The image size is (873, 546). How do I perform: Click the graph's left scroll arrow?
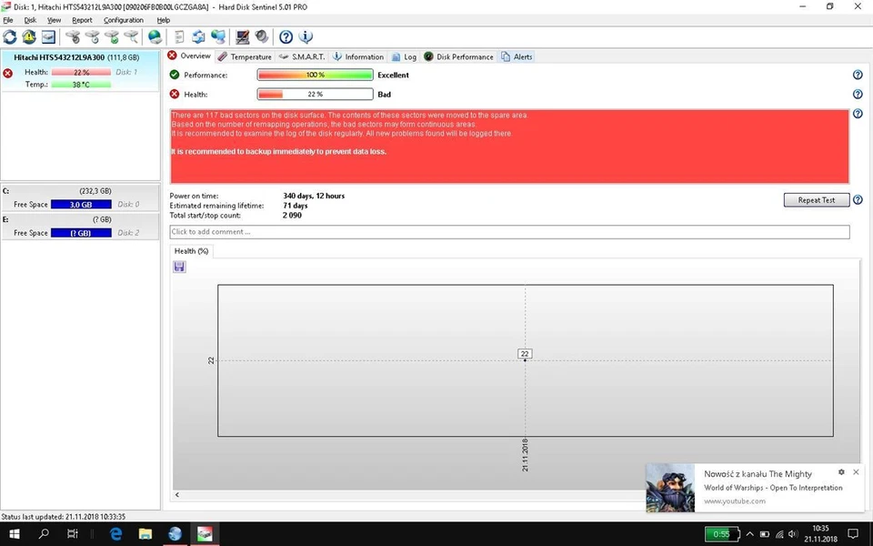click(177, 495)
